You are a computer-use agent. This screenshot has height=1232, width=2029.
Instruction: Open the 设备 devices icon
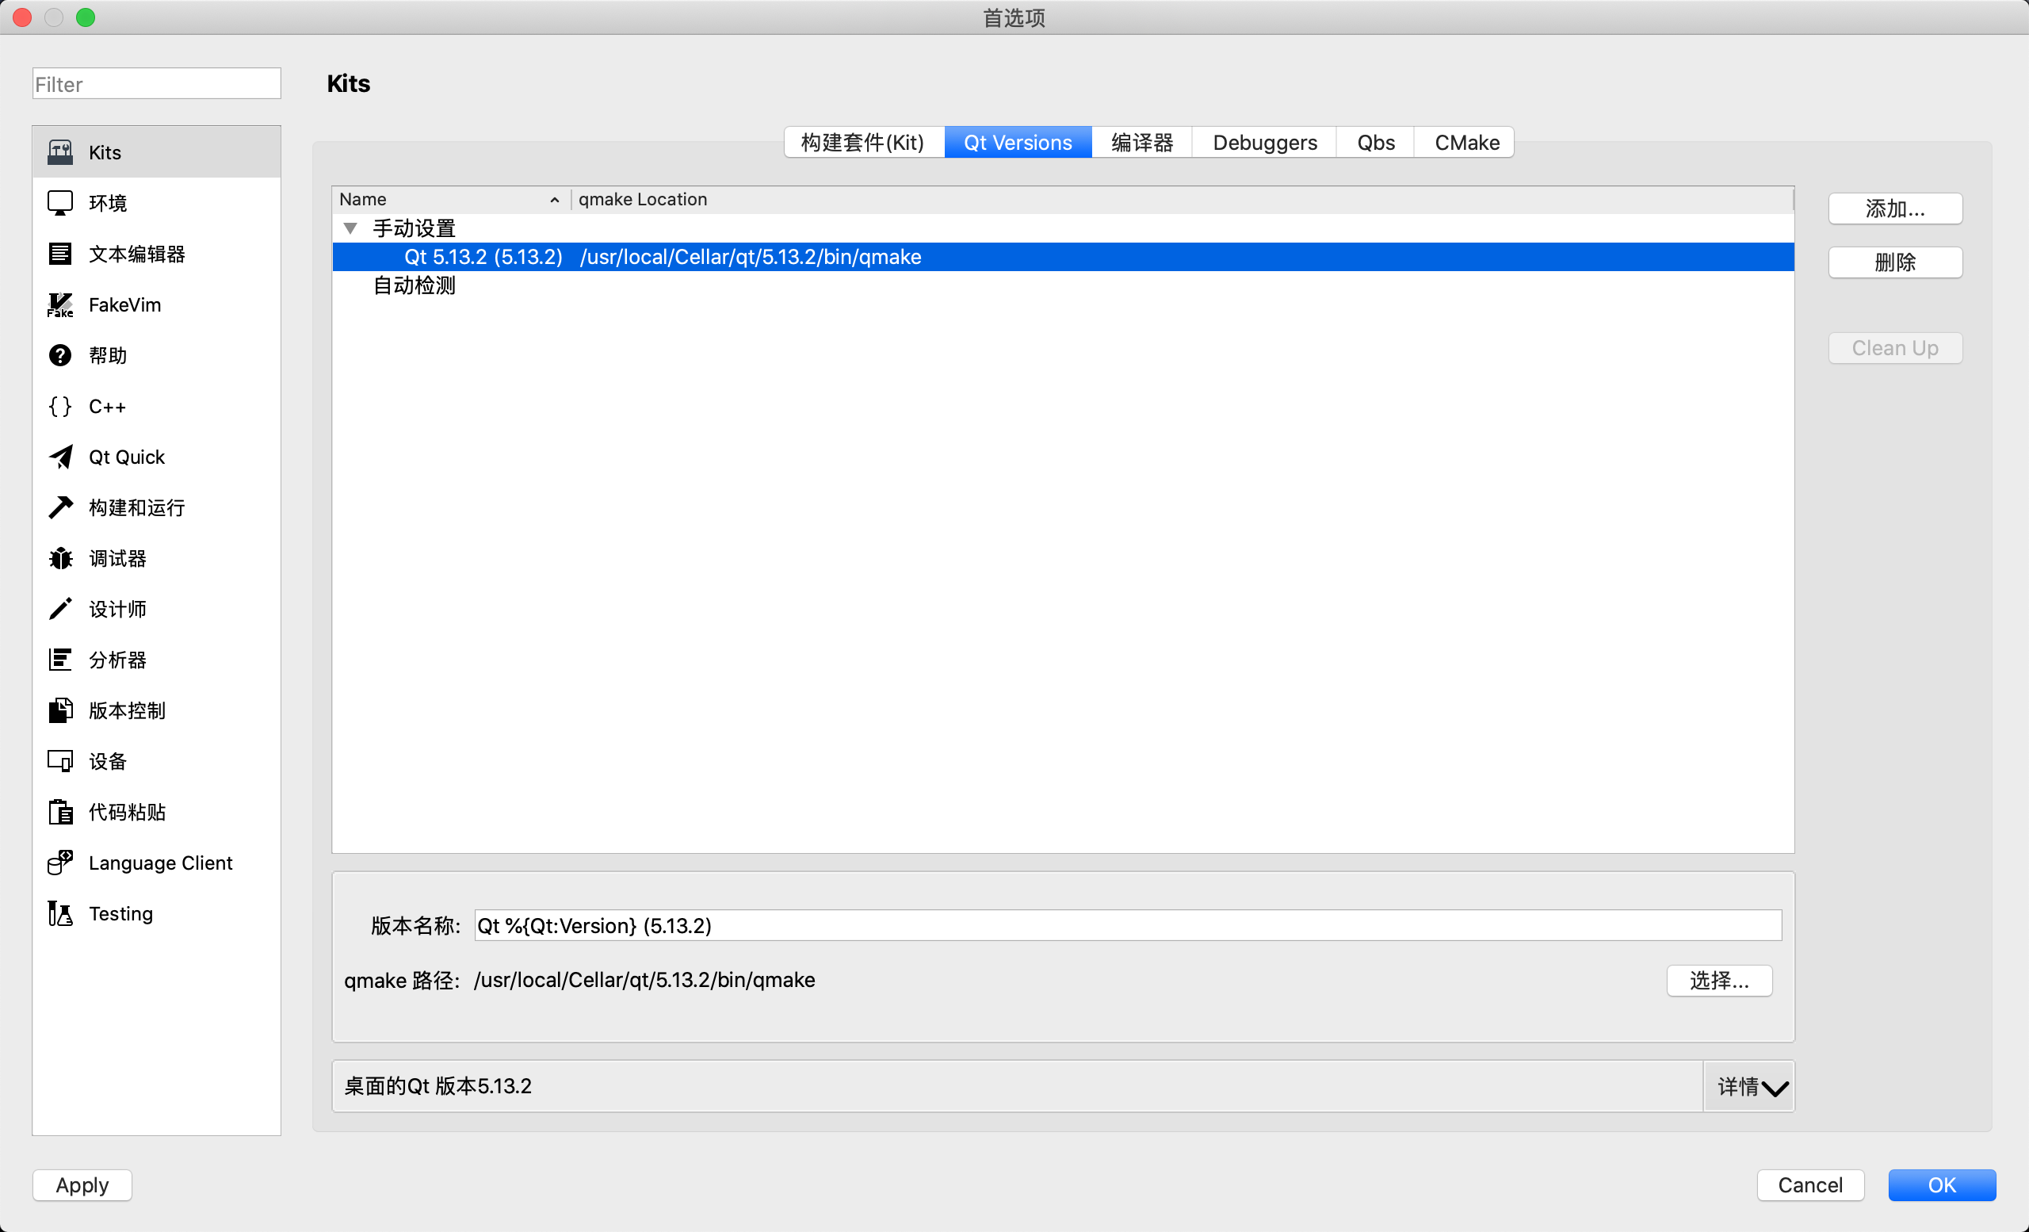tap(60, 761)
